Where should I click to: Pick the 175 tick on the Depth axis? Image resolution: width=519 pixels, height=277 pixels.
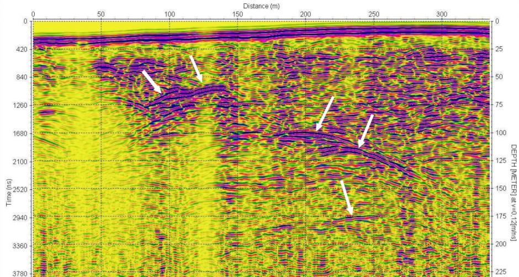click(501, 216)
